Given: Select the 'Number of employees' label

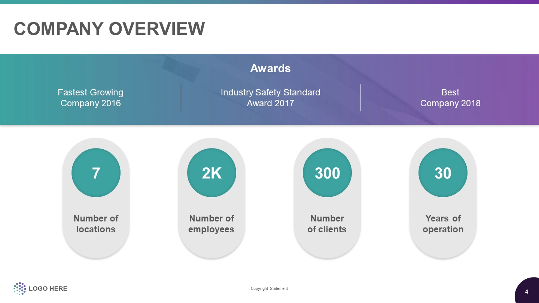Looking at the screenshot, I should tap(211, 224).
